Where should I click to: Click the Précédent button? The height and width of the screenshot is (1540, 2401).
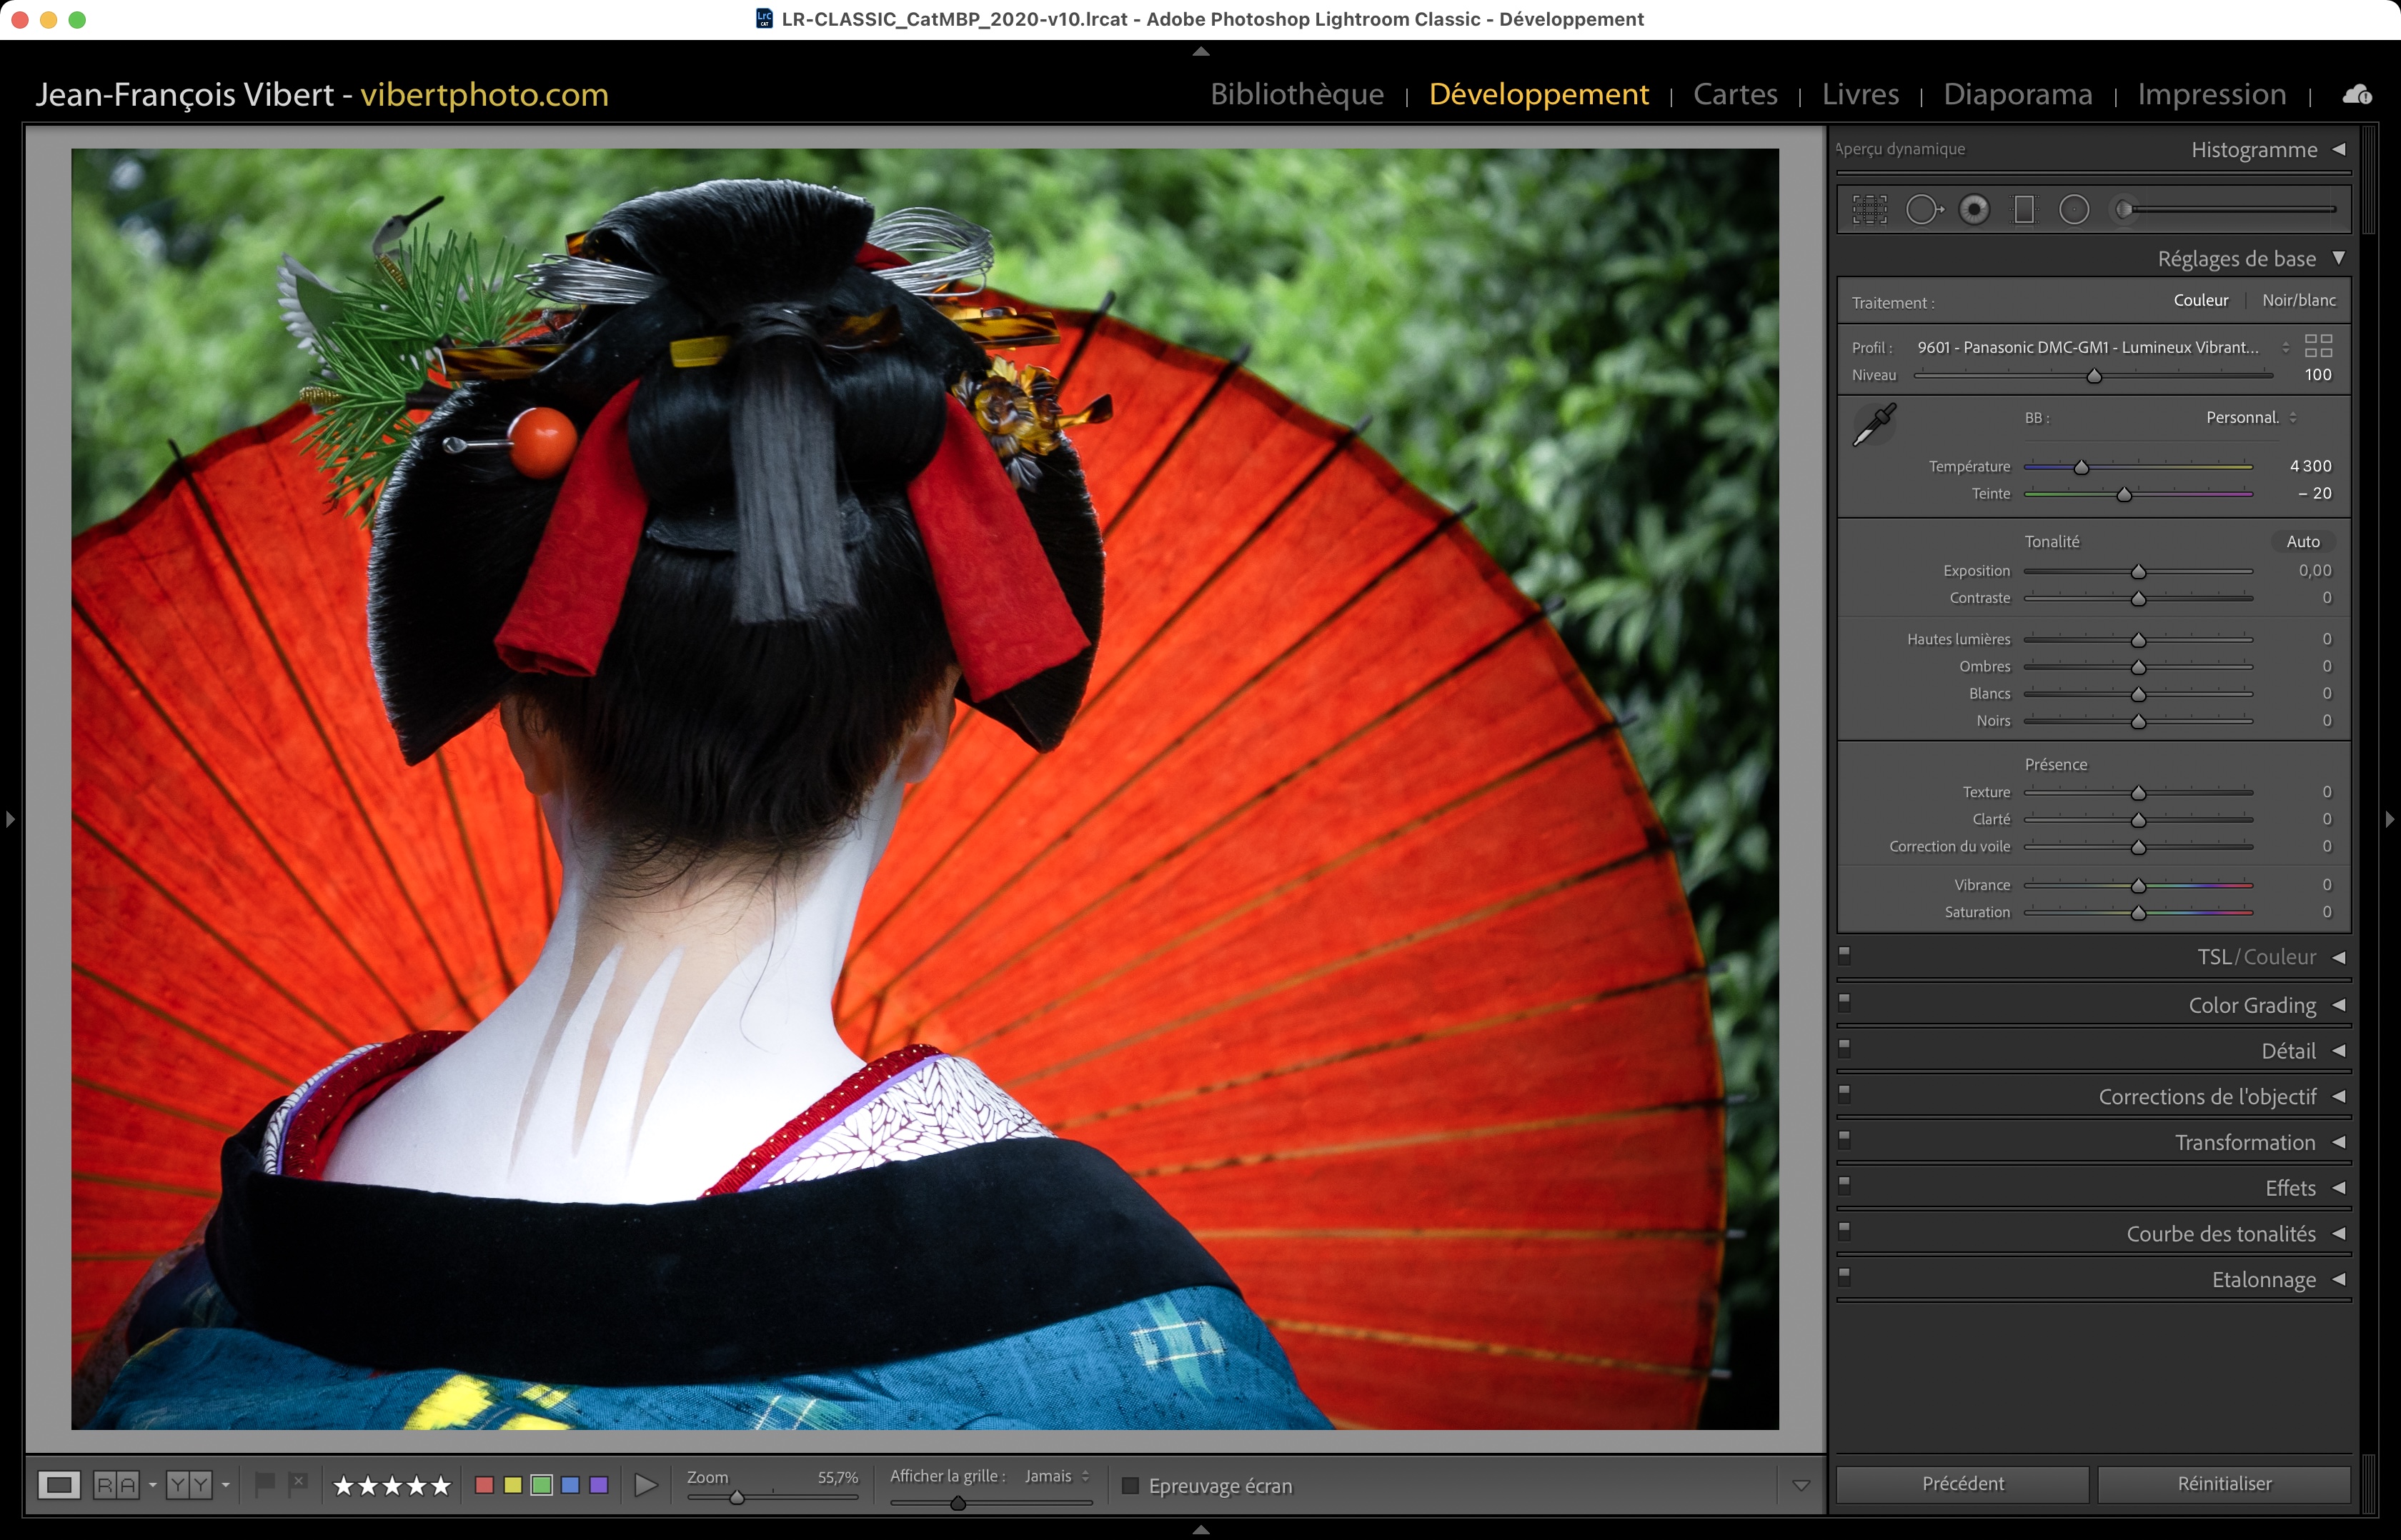tap(1962, 1484)
